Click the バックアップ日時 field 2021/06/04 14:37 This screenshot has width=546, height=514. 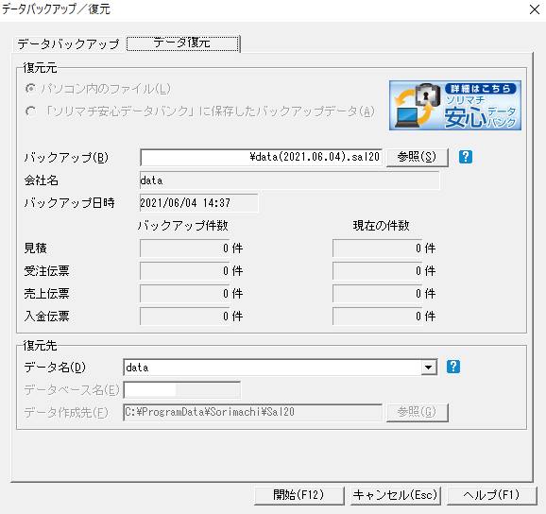pyautogui.click(x=198, y=203)
